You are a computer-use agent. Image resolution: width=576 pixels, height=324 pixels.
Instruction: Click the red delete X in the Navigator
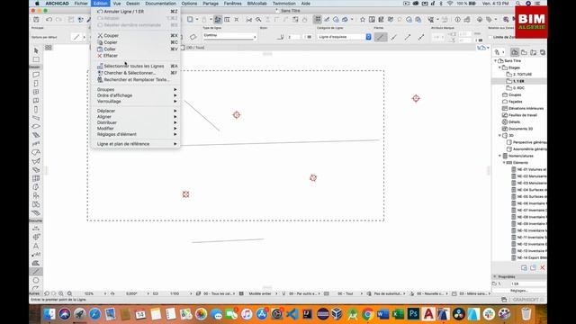(542, 268)
